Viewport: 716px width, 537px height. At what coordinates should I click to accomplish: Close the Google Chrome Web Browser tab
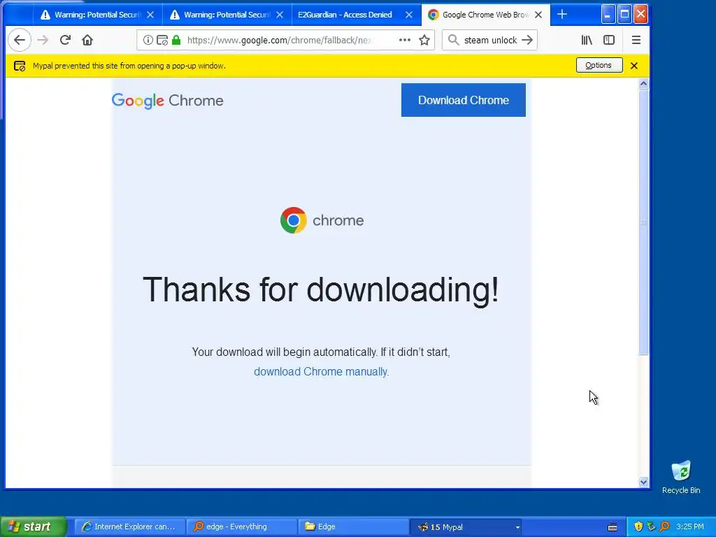[538, 15]
